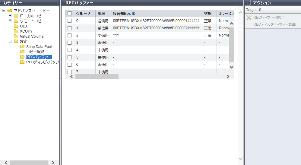The height and width of the screenshot is (165, 301).
Task: Click the table's vertical scroll down arrow
Action: 231,67
